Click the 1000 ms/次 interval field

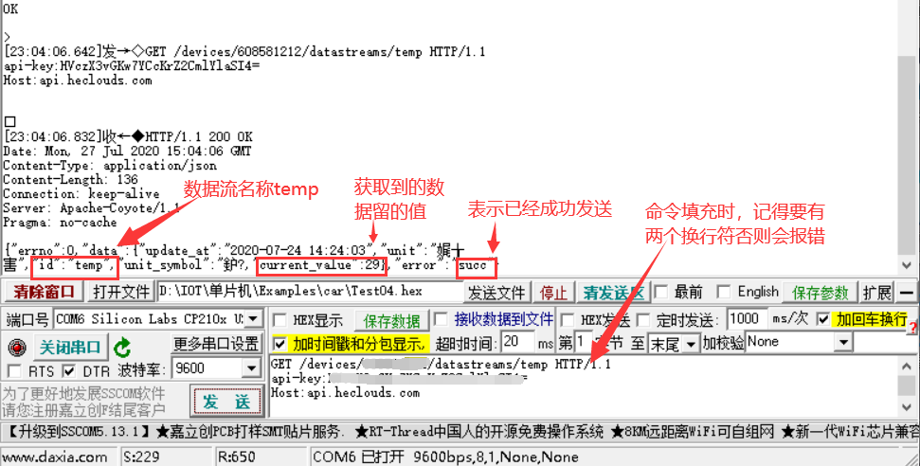tap(747, 319)
